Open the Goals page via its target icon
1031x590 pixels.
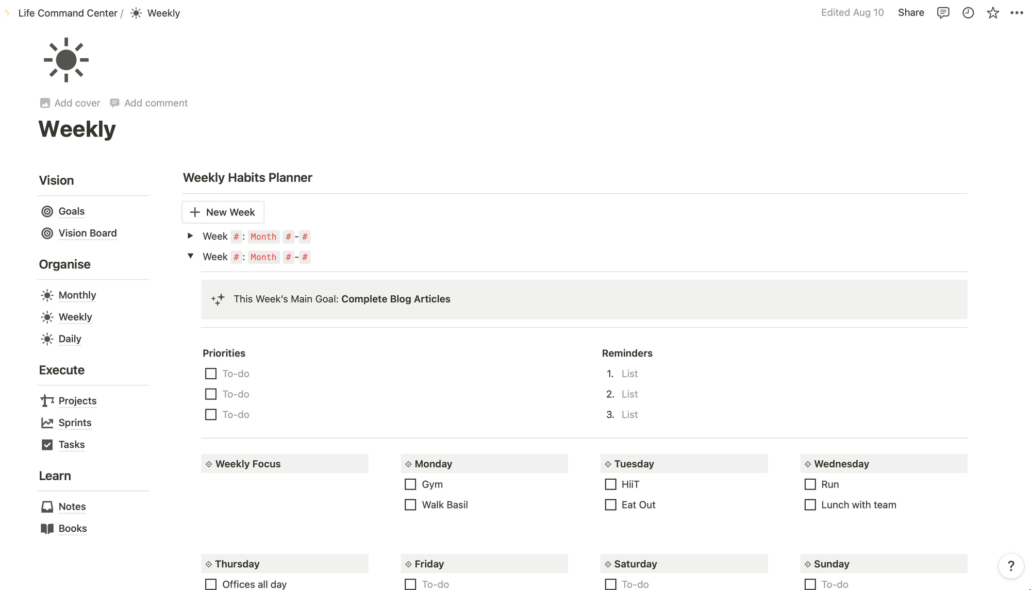click(x=47, y=211)
